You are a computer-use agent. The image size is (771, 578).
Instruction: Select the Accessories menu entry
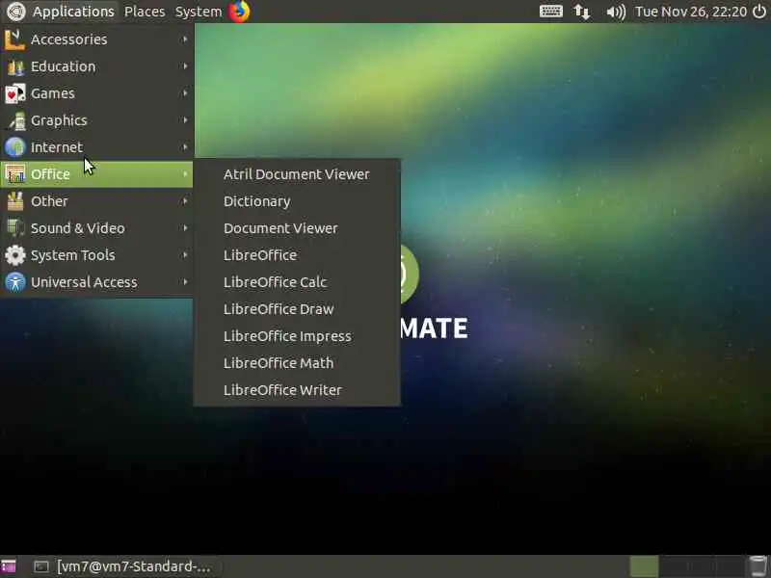[97, 39]
